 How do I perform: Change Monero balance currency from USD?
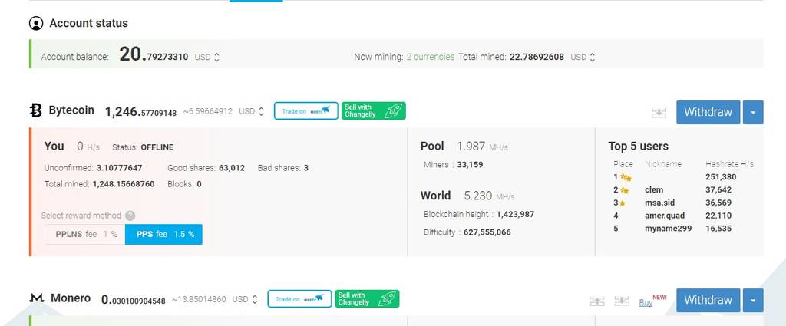[x=245, y=299]
